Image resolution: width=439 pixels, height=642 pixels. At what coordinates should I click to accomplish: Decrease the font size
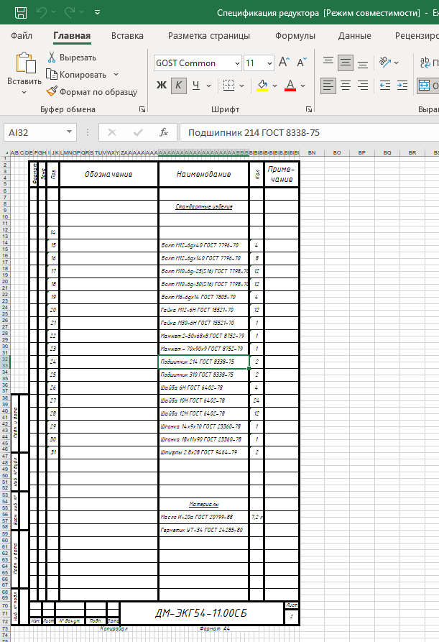coord(302,63)
